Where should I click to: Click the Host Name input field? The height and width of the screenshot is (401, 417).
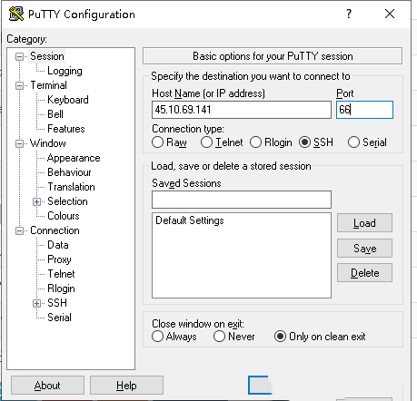242,110
